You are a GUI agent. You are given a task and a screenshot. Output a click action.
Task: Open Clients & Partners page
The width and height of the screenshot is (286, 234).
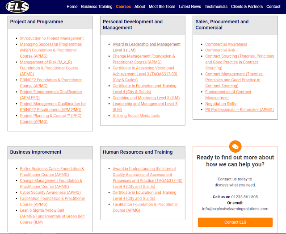coord(247,7)
